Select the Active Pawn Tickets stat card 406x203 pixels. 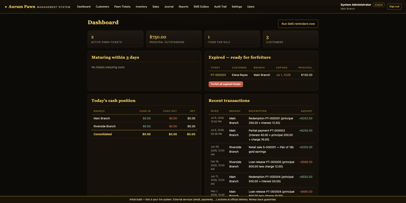[x=115, y=39]
